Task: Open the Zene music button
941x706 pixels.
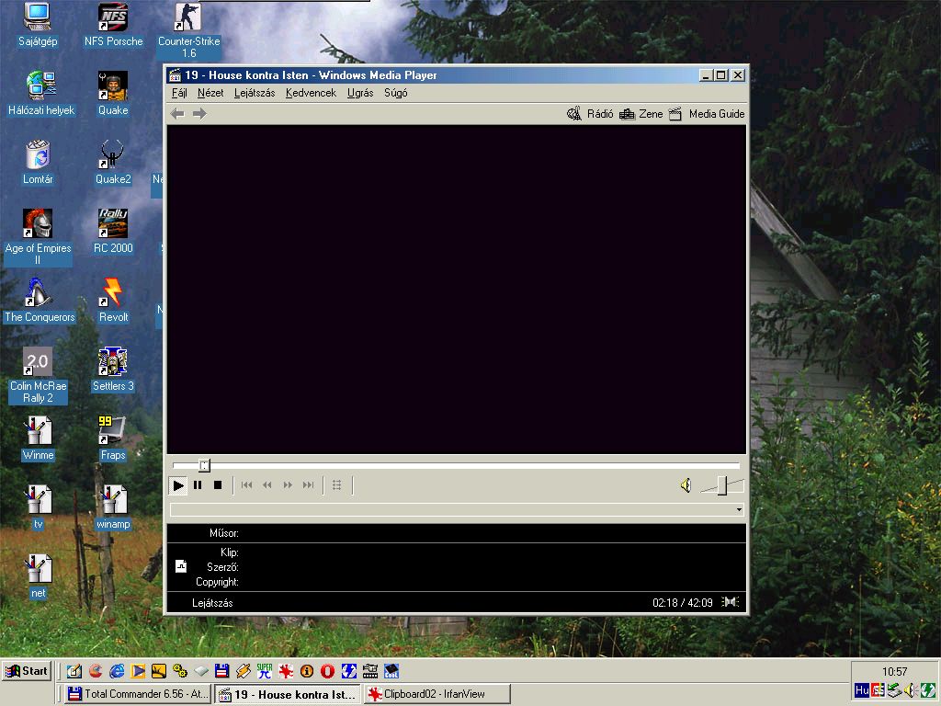Action: (x=641, y=113)
